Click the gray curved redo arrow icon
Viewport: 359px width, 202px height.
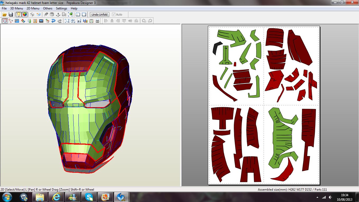click(x=59, y=21)
